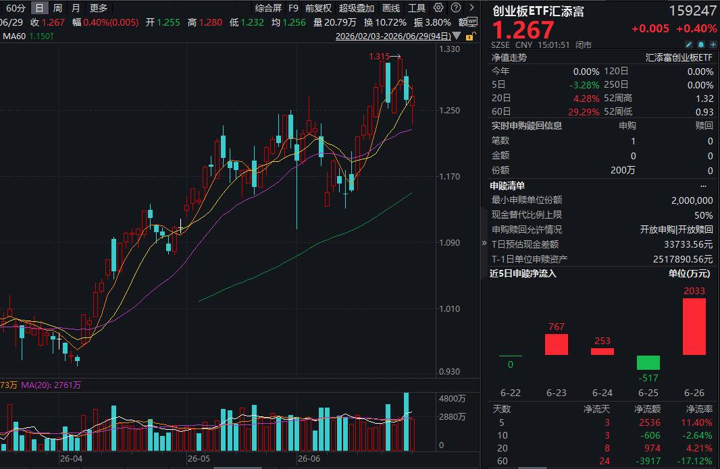Click 份额 subscription value 200万
The height and width of the screenshot is (469, 720).
[623, 170]
